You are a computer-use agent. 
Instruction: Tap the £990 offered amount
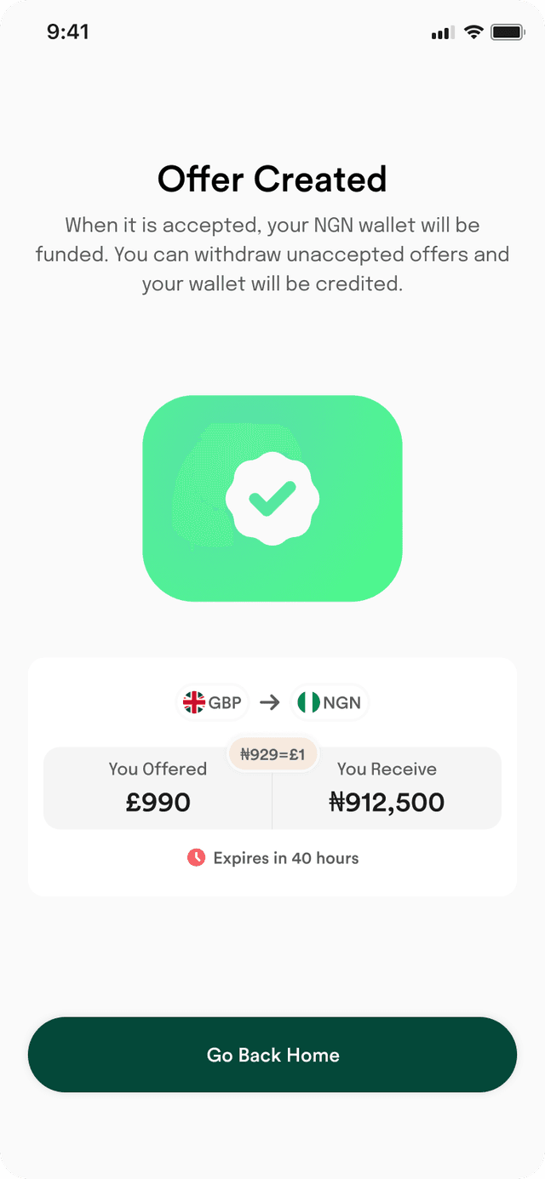[x=158, y=802]
